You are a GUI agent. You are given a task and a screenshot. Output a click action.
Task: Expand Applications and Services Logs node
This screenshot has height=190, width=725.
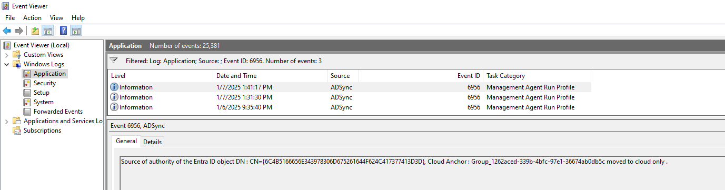[x=6, y=121]
